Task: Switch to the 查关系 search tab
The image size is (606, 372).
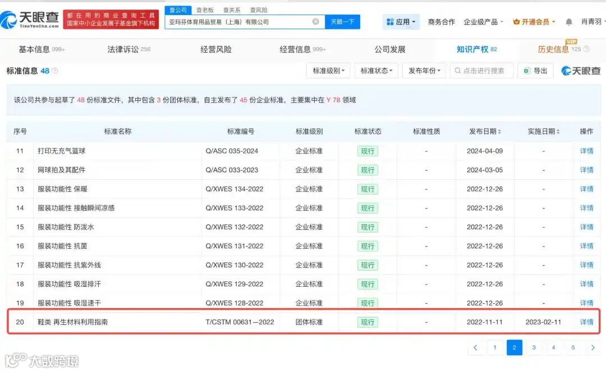Action: pyautogui.click(x=232, y=10)
